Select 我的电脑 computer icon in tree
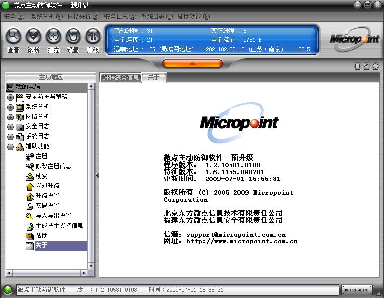The image size is (384, 298). (10, 87)
